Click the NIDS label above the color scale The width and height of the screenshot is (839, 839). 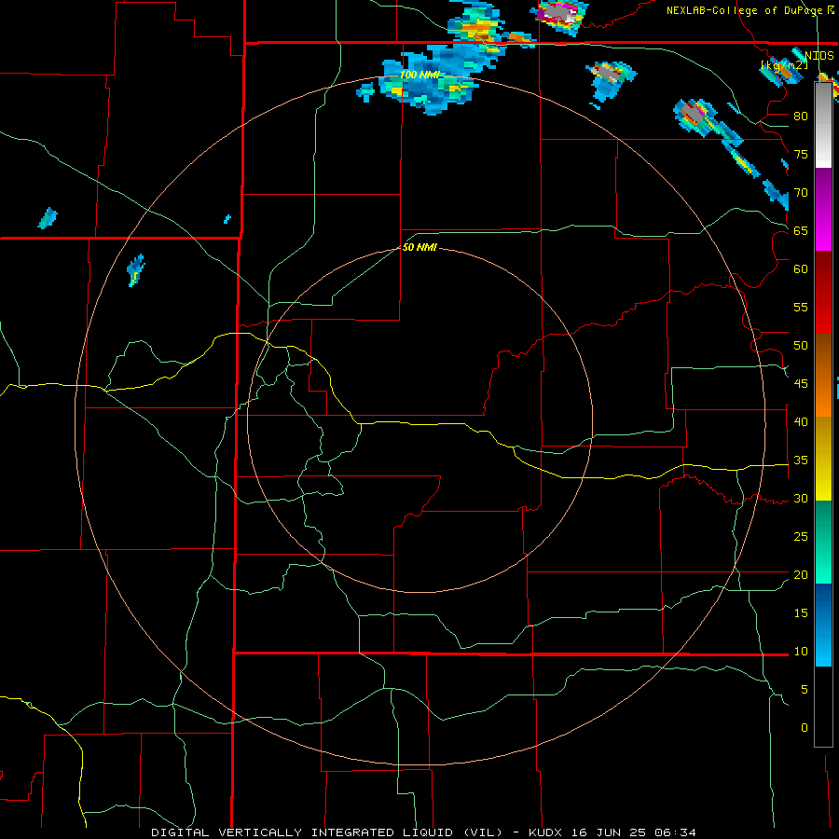819,55
